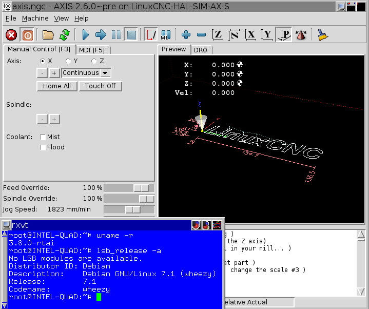
Task: Click the middle rxvt titlebar button
Action: coord(207,225)
